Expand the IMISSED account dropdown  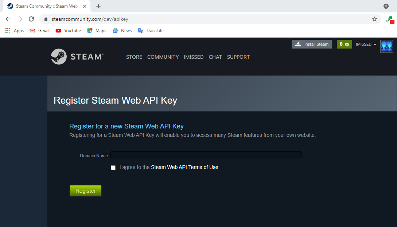(x=366, y=44)
